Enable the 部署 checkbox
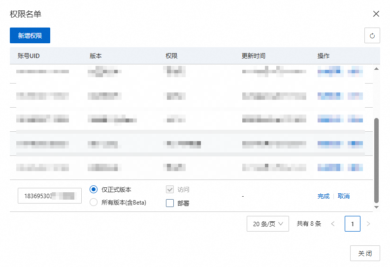The image size is (390, 267). pyautogui.click(x=170, y=203)
